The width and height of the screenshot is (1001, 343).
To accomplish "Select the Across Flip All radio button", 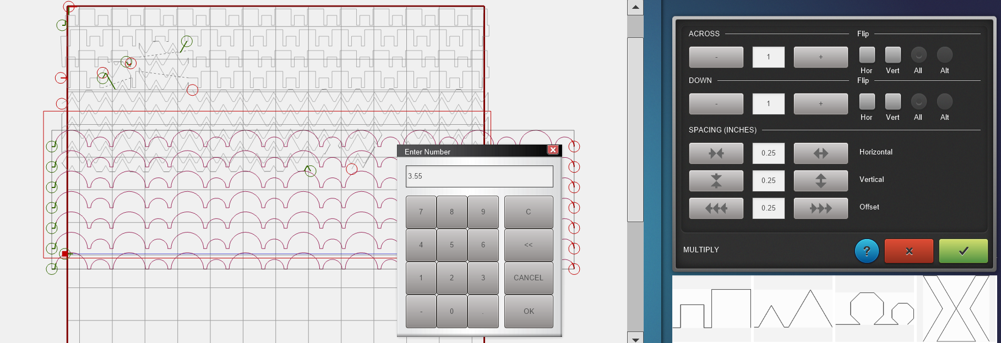I will pos(918,55).
